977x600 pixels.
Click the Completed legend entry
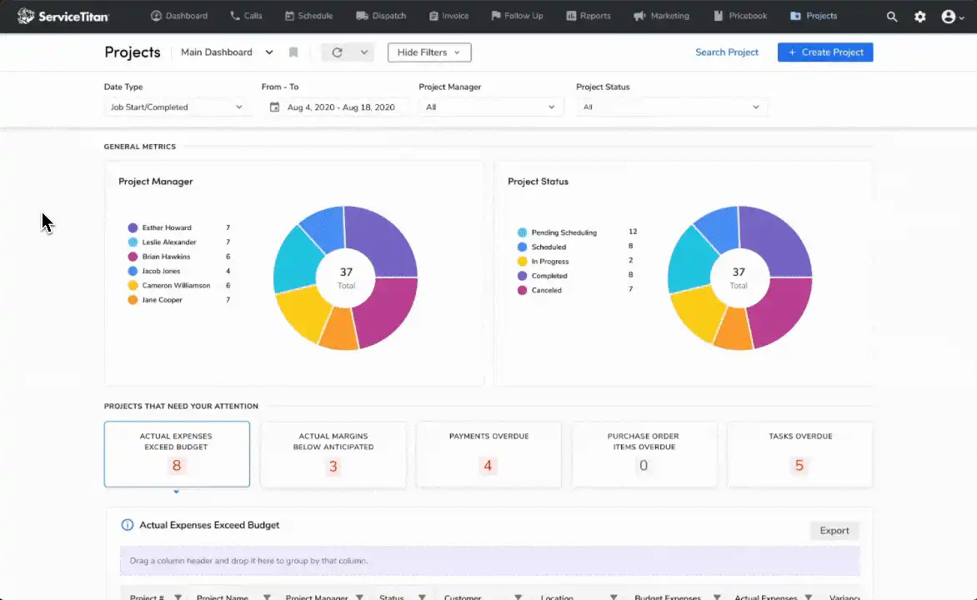[549, 276]
